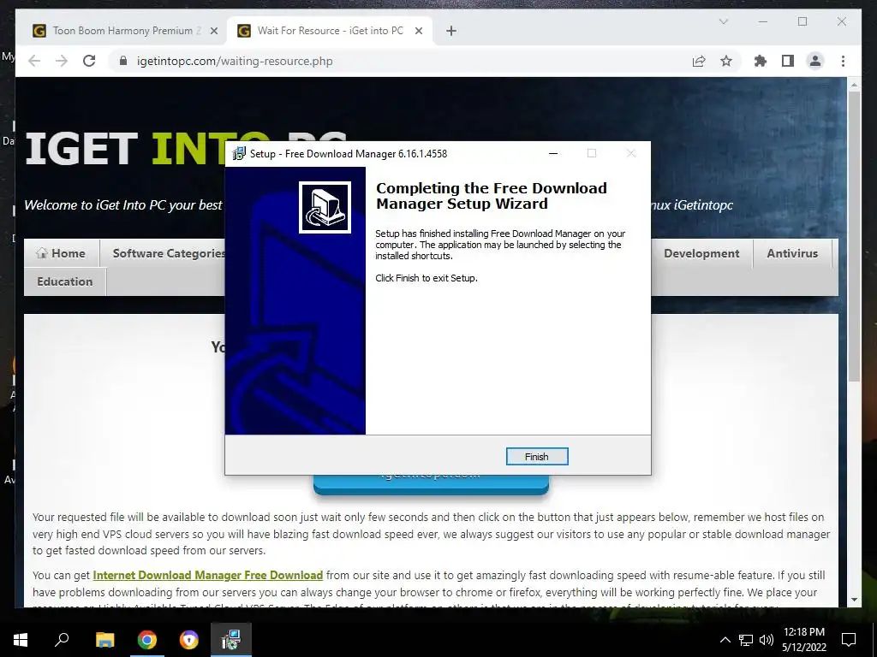The width and height of the screenshot is (877, 657).
Task: Open the Windows Start menu
Action: [x=21, y=640]
